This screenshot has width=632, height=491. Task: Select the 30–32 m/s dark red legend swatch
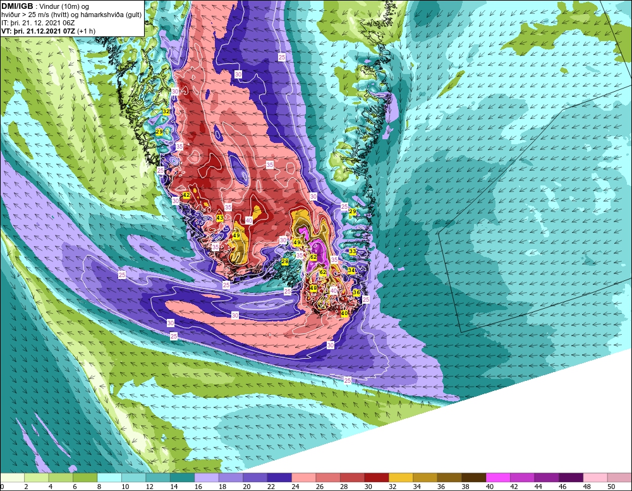click(377, 478)
